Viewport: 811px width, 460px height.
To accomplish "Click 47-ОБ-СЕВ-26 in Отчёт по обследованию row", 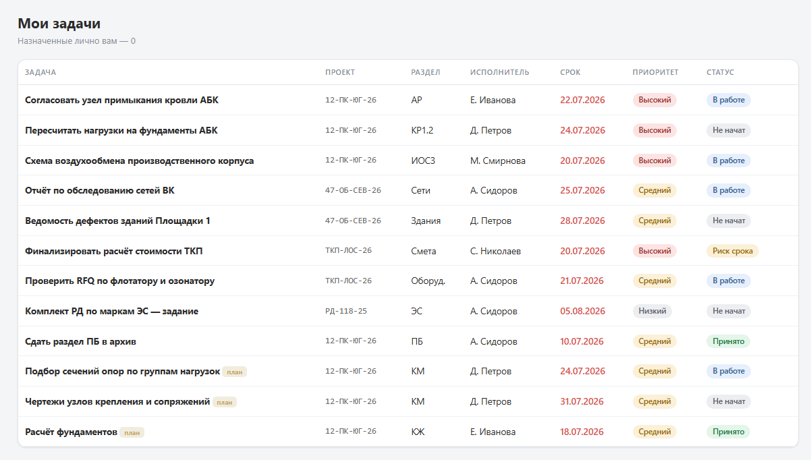I will [x=353, y=190].
